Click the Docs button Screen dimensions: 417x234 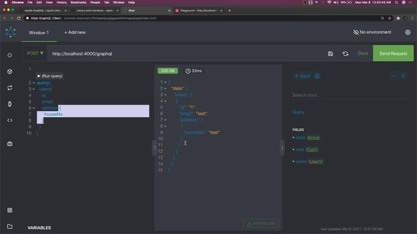[363, 53]
